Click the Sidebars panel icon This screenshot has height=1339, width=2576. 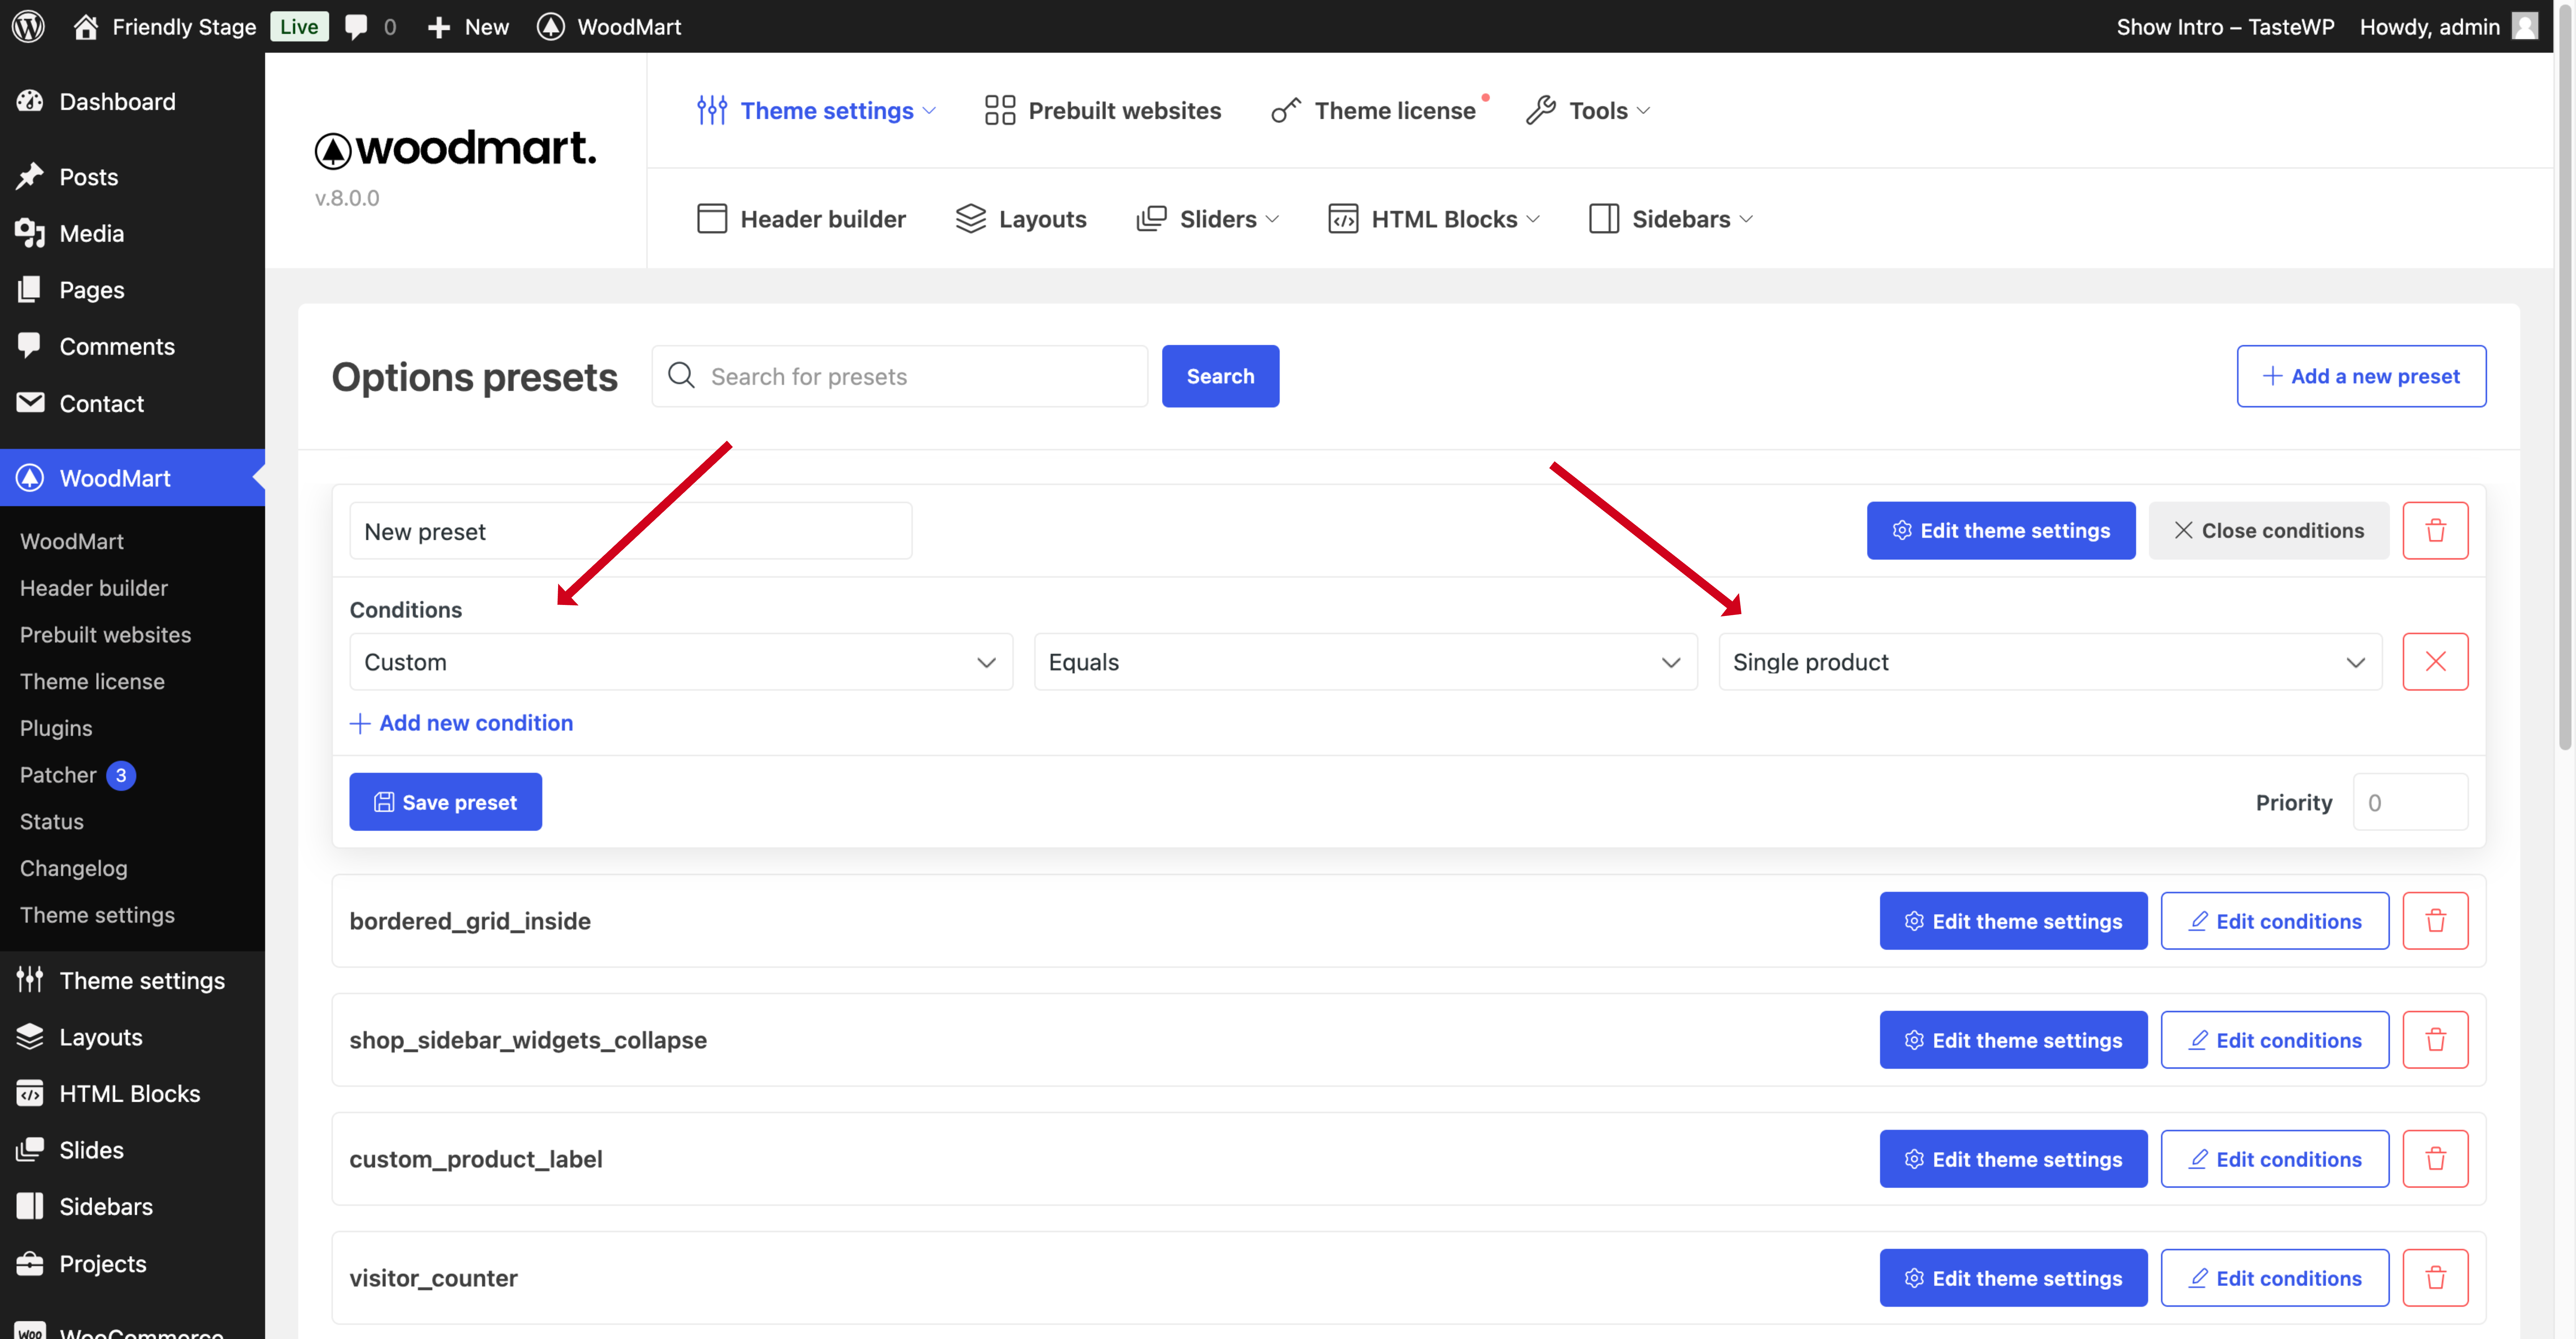click(x=1604, y=219)
